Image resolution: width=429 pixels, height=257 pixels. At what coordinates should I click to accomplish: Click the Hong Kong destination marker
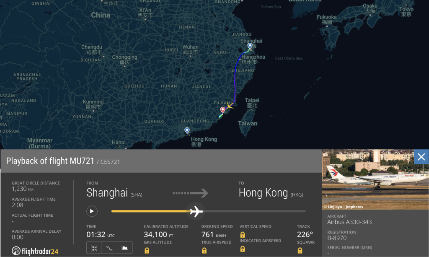pos(187,130)
